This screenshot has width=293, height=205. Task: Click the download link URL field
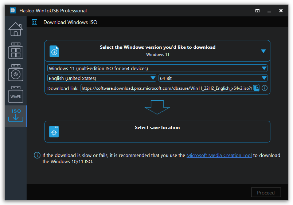[x=167, y=88]
